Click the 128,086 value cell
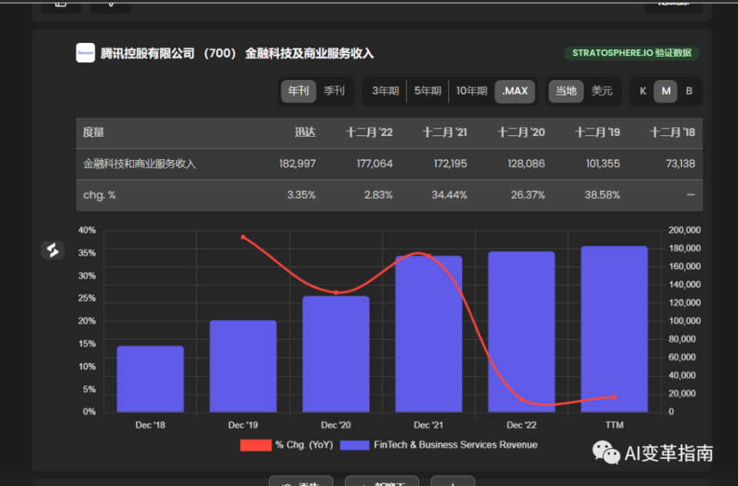This screenshot has width=738, height=486. point(526,164)
